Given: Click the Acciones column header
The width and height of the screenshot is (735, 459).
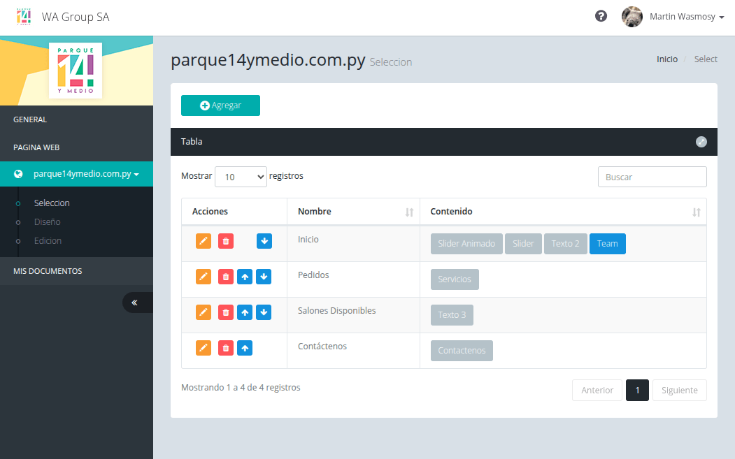Looking at the screenshot, I should (234, 212).
